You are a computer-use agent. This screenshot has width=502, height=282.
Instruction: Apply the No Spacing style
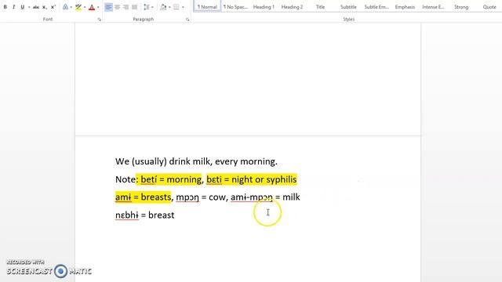pyautogui.click(x=235, y=7)
